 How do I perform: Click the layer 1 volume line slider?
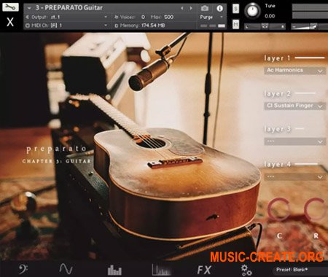(x=310, y=58)
